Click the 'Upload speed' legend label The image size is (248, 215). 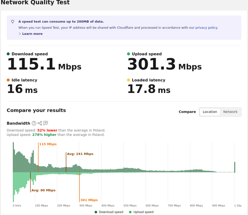coord(143,212)
